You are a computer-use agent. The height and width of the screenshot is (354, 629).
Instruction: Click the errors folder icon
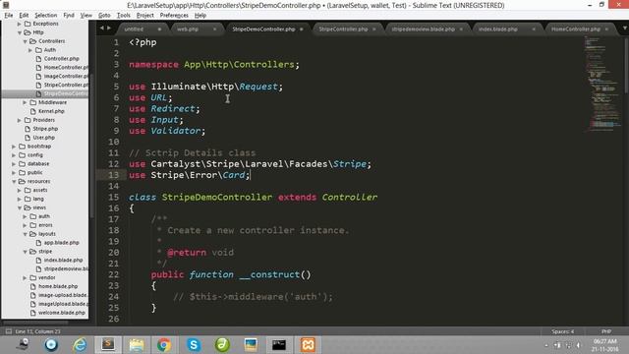coord(33,225)
